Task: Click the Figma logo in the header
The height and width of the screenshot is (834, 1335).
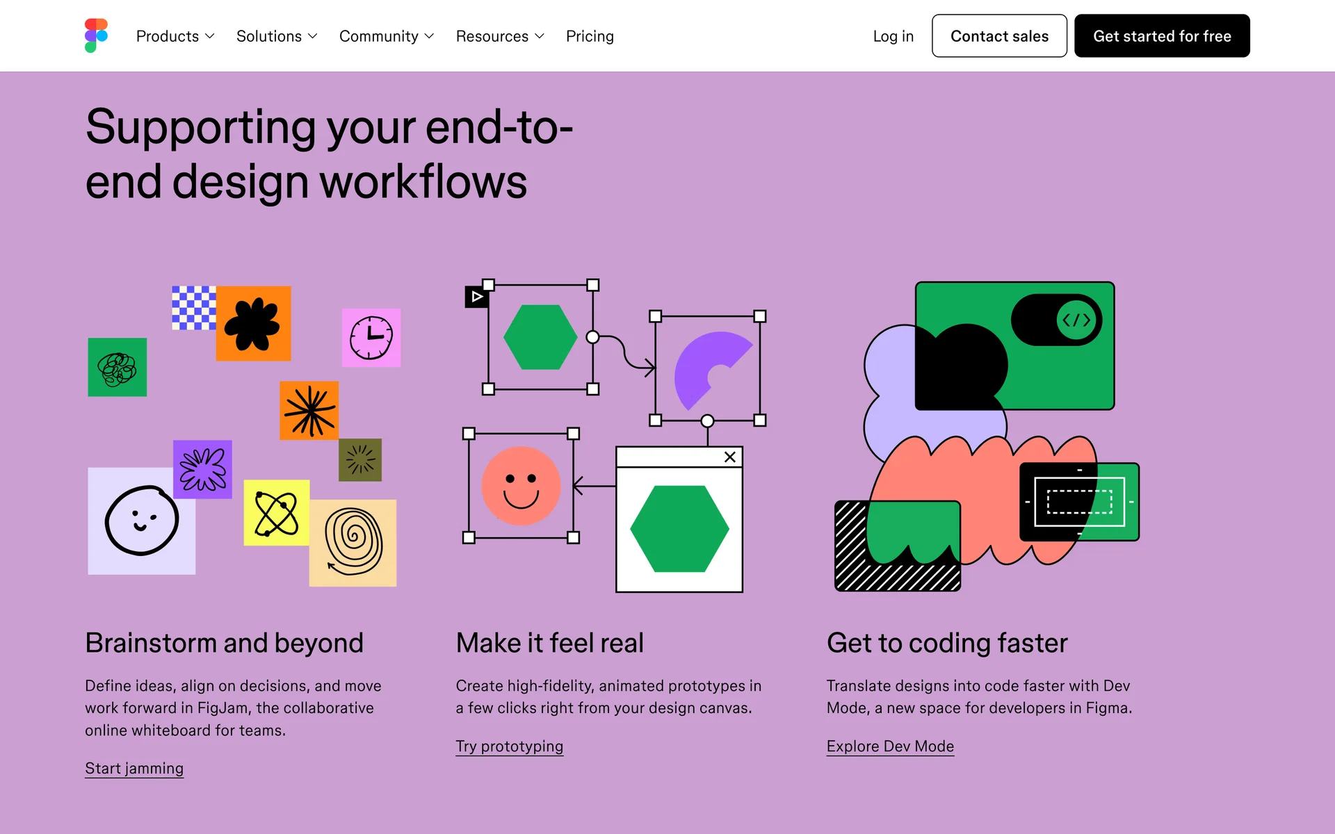Action: click(x=96, y=35)
